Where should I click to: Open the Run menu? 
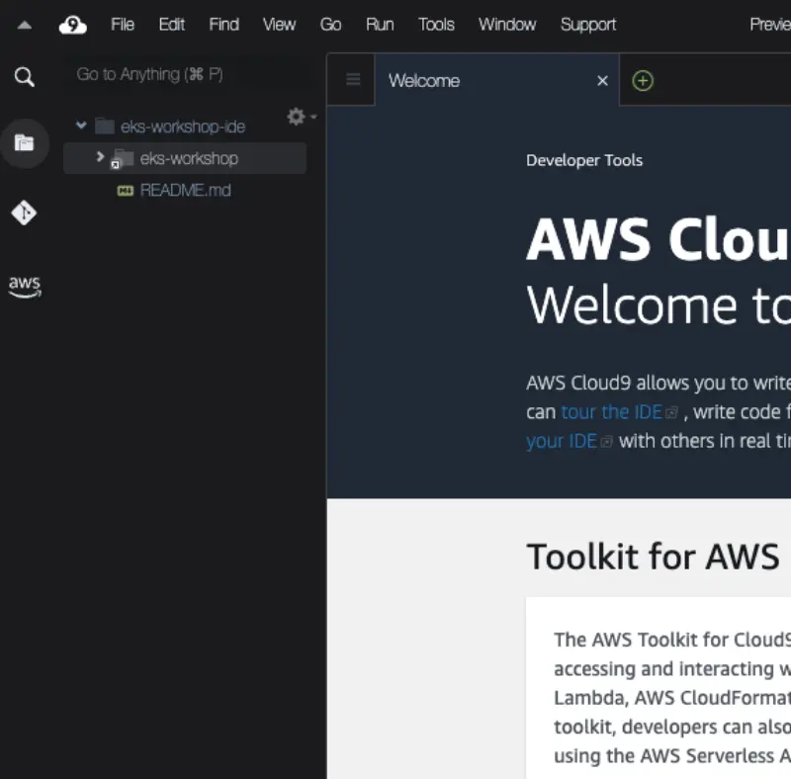[380, 25]
